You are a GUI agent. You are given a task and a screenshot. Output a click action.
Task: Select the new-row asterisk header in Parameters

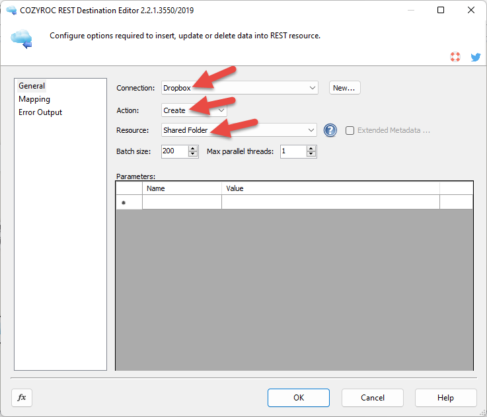[130, 202]
